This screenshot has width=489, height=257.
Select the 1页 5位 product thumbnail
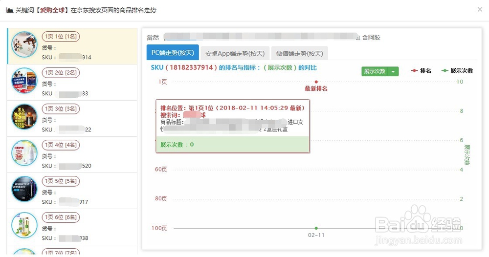[24, 189]
